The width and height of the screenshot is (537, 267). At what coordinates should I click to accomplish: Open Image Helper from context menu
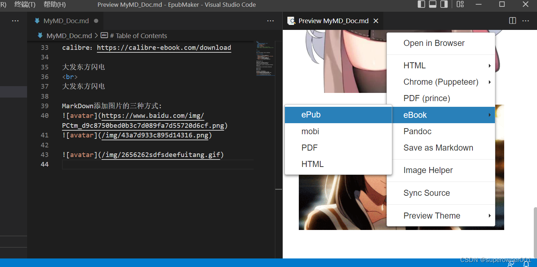441,170
